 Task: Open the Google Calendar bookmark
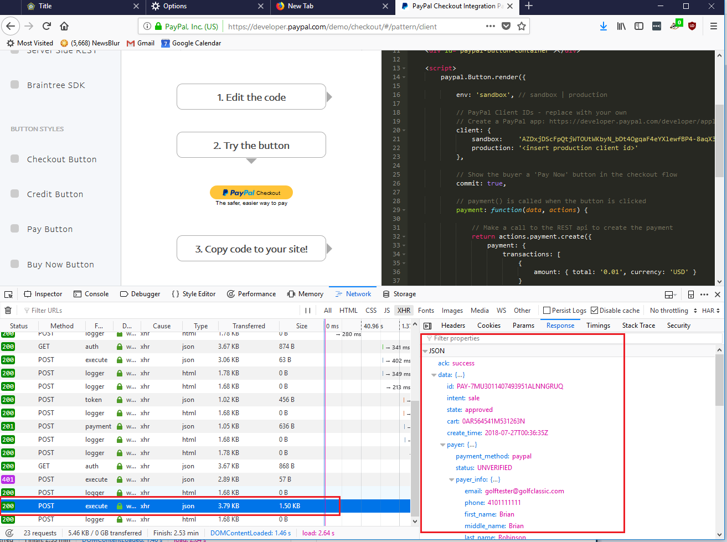pyautogui.click(x=191, y=43)
